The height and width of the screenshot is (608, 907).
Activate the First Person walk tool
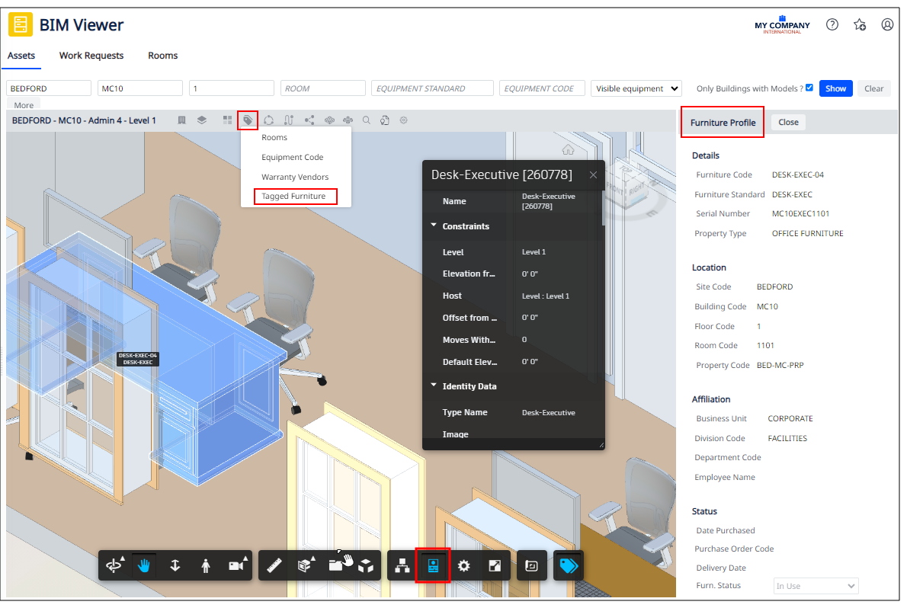(x=206, y=565)
